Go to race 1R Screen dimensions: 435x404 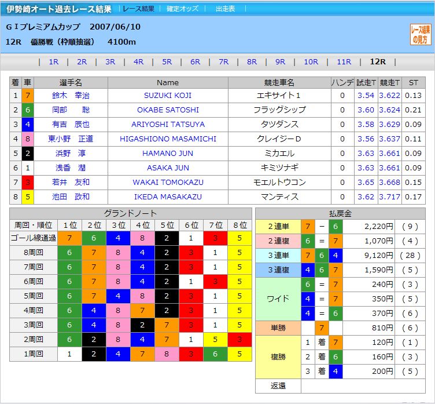pos(54,61)
